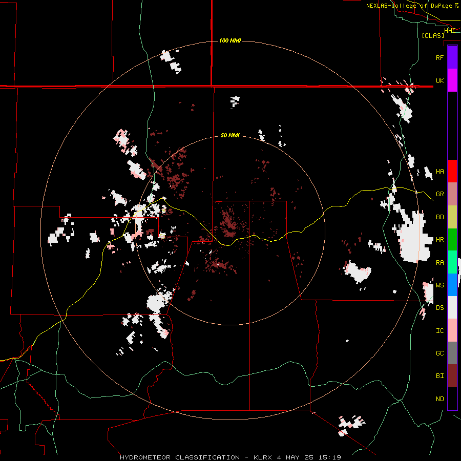The height and width of the screenshot is (461, 461).
Task: Select the WS blue legend swatch
Action: 452,285
